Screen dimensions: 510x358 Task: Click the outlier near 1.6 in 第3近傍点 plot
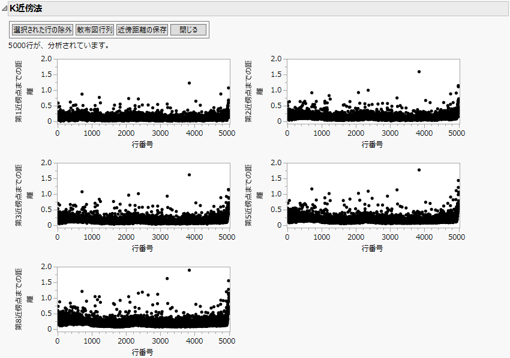(190, 175)
